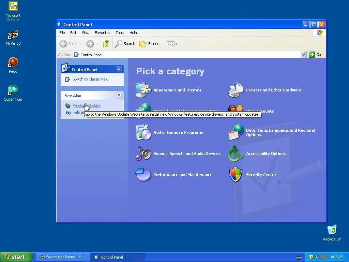Click the Windows Update colorful icon
The image size is (349, 262).
point(68,106)
